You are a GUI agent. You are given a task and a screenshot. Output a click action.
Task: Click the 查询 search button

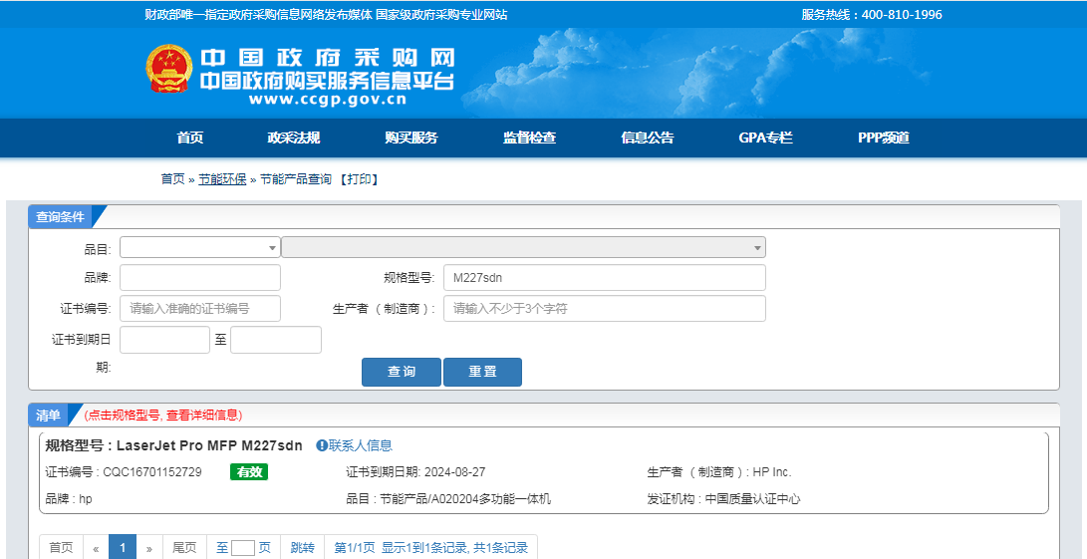click(402, 372)
